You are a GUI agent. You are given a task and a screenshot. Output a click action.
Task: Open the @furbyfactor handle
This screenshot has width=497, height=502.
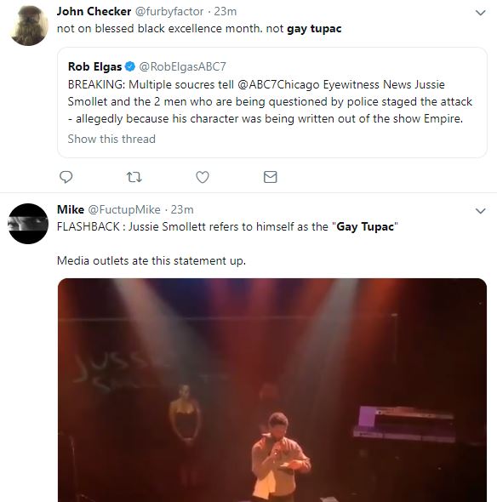coord(169,12)
